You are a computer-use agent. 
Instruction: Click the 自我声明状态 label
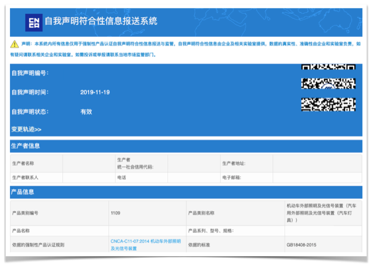pyautogui.click(x=30, y=112)
